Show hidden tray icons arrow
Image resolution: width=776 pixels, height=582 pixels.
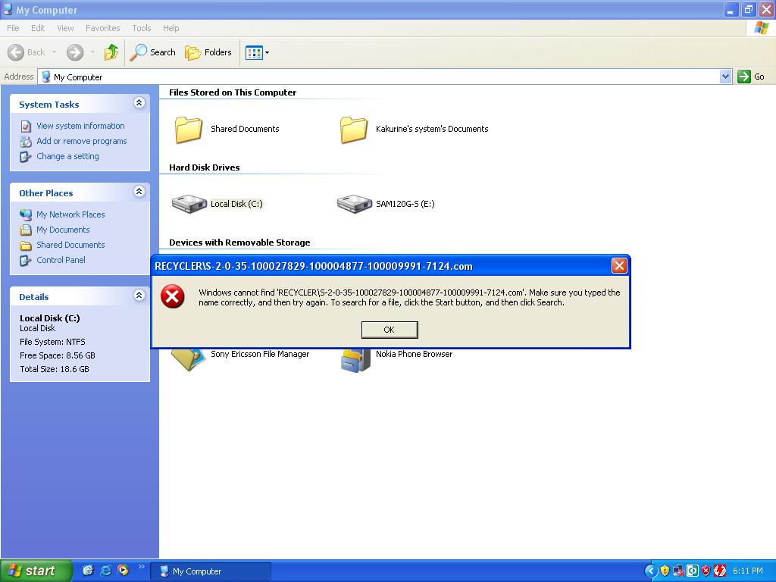(x=651, y=571)
